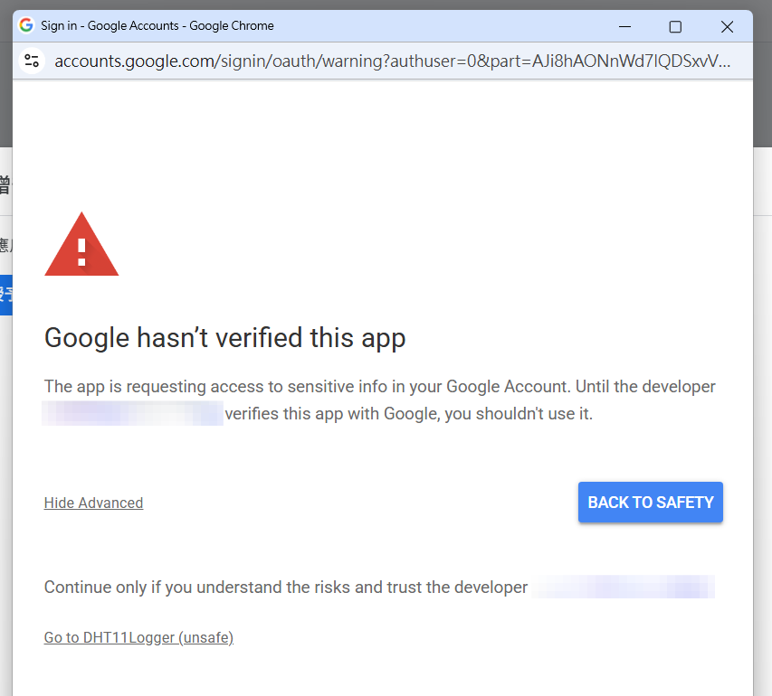This screenshot has width=772, height=696.
Task: Click the sensitive info warning paragraph
Action: click(380, 387)
